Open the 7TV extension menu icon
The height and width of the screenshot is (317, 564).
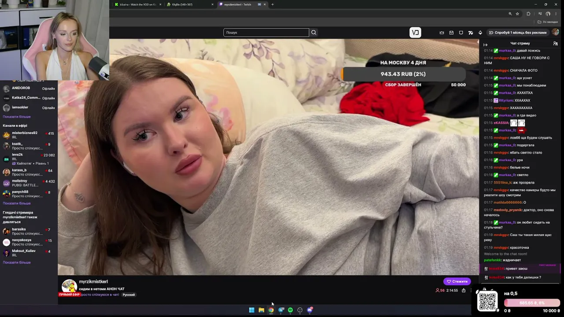[471, 33]
